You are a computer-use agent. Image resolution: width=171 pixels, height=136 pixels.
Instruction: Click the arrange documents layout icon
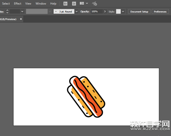[x=82, y=4]
